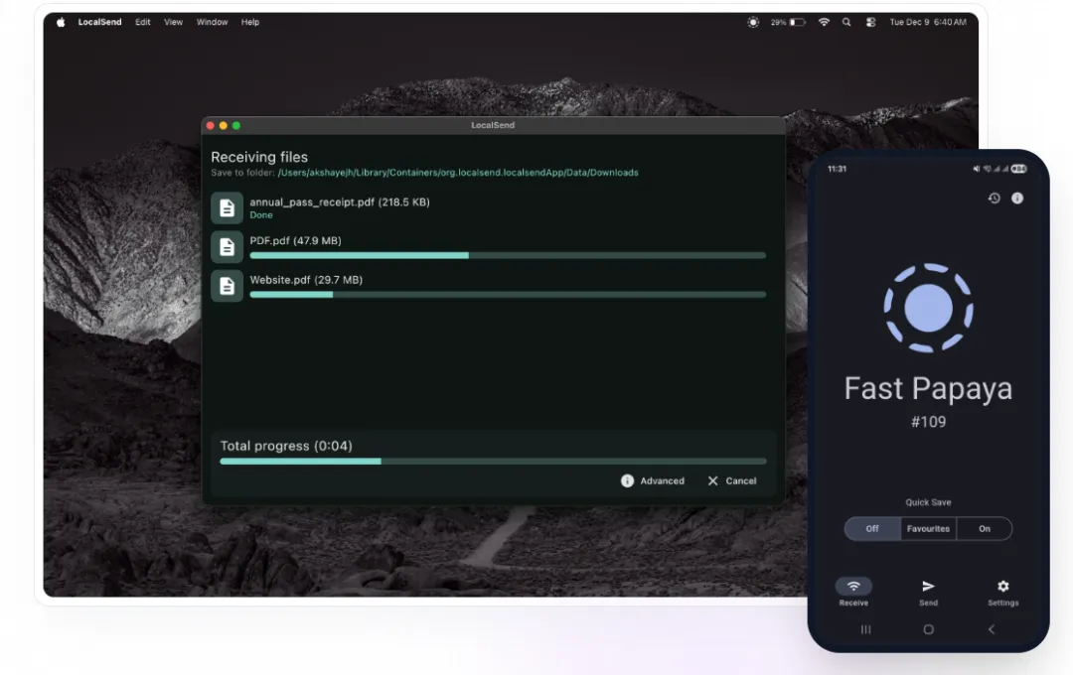Tap the Fast Papaya device name
1073x675 pixels.
pyautogui.click(x=929, y=388)
